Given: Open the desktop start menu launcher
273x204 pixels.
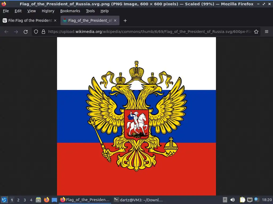Looking at the screenshot, I should click(x=4, y=200).
